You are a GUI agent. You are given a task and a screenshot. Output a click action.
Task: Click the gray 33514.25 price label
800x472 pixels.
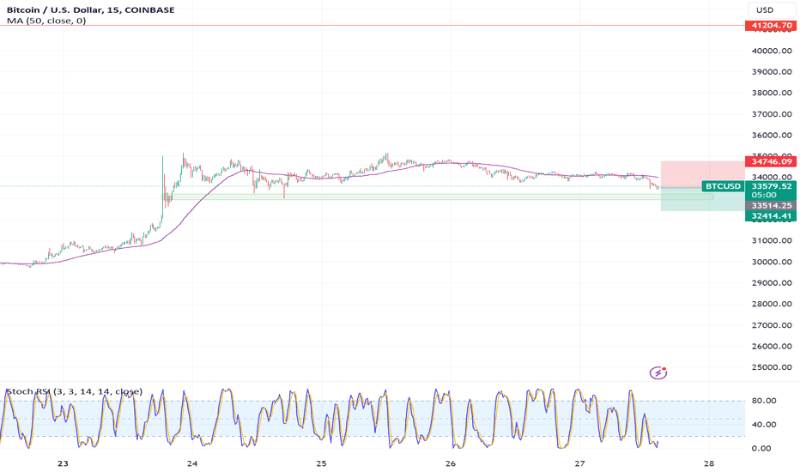pos(771,206)
